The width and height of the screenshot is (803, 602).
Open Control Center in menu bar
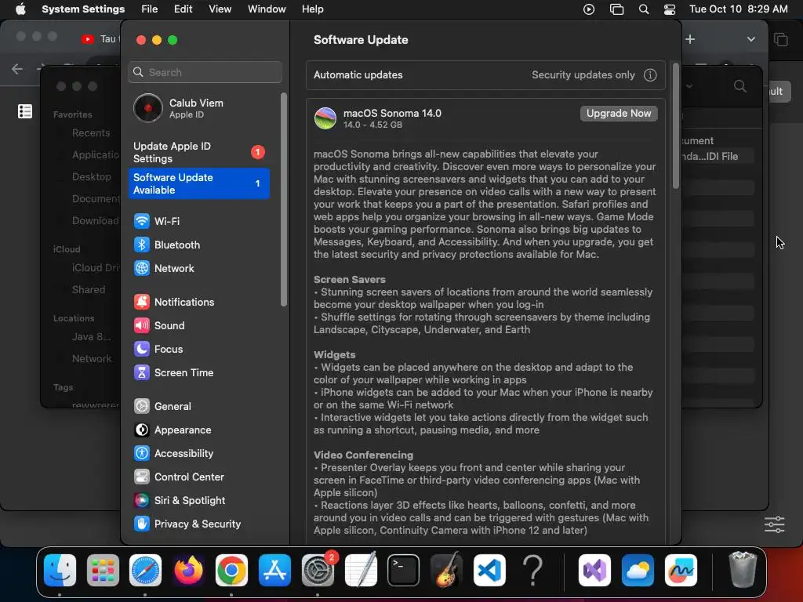click(x=670, y=9)
